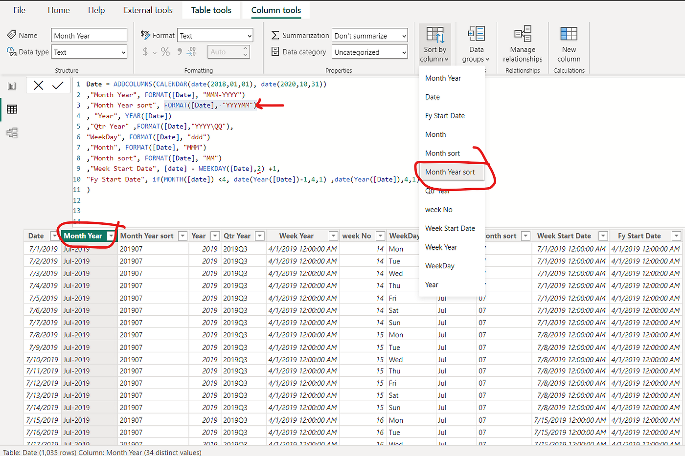Click the Name field containing Month Year
Screen dimensions: 685x456
(x=89, y=35)
